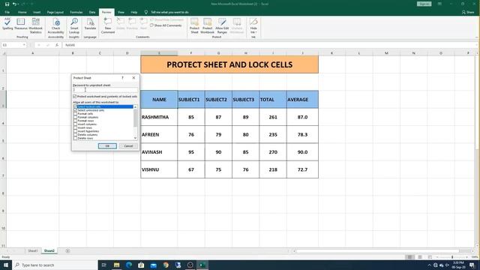
Task: Switch to the Insert ribbon tab
Action: pos(37,12)
